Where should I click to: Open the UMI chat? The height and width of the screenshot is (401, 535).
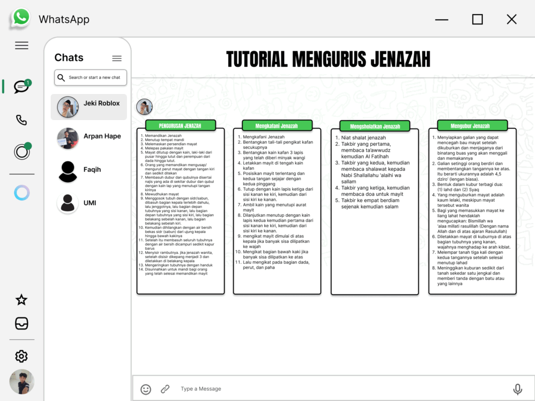click(x=89, y=203)
